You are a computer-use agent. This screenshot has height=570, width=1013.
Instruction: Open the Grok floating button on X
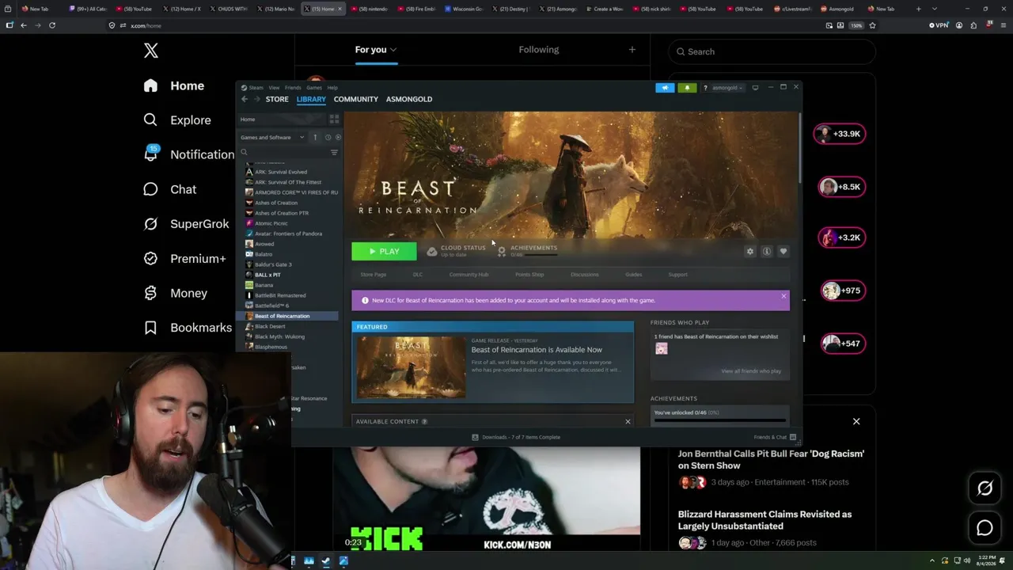pos(985,488)
